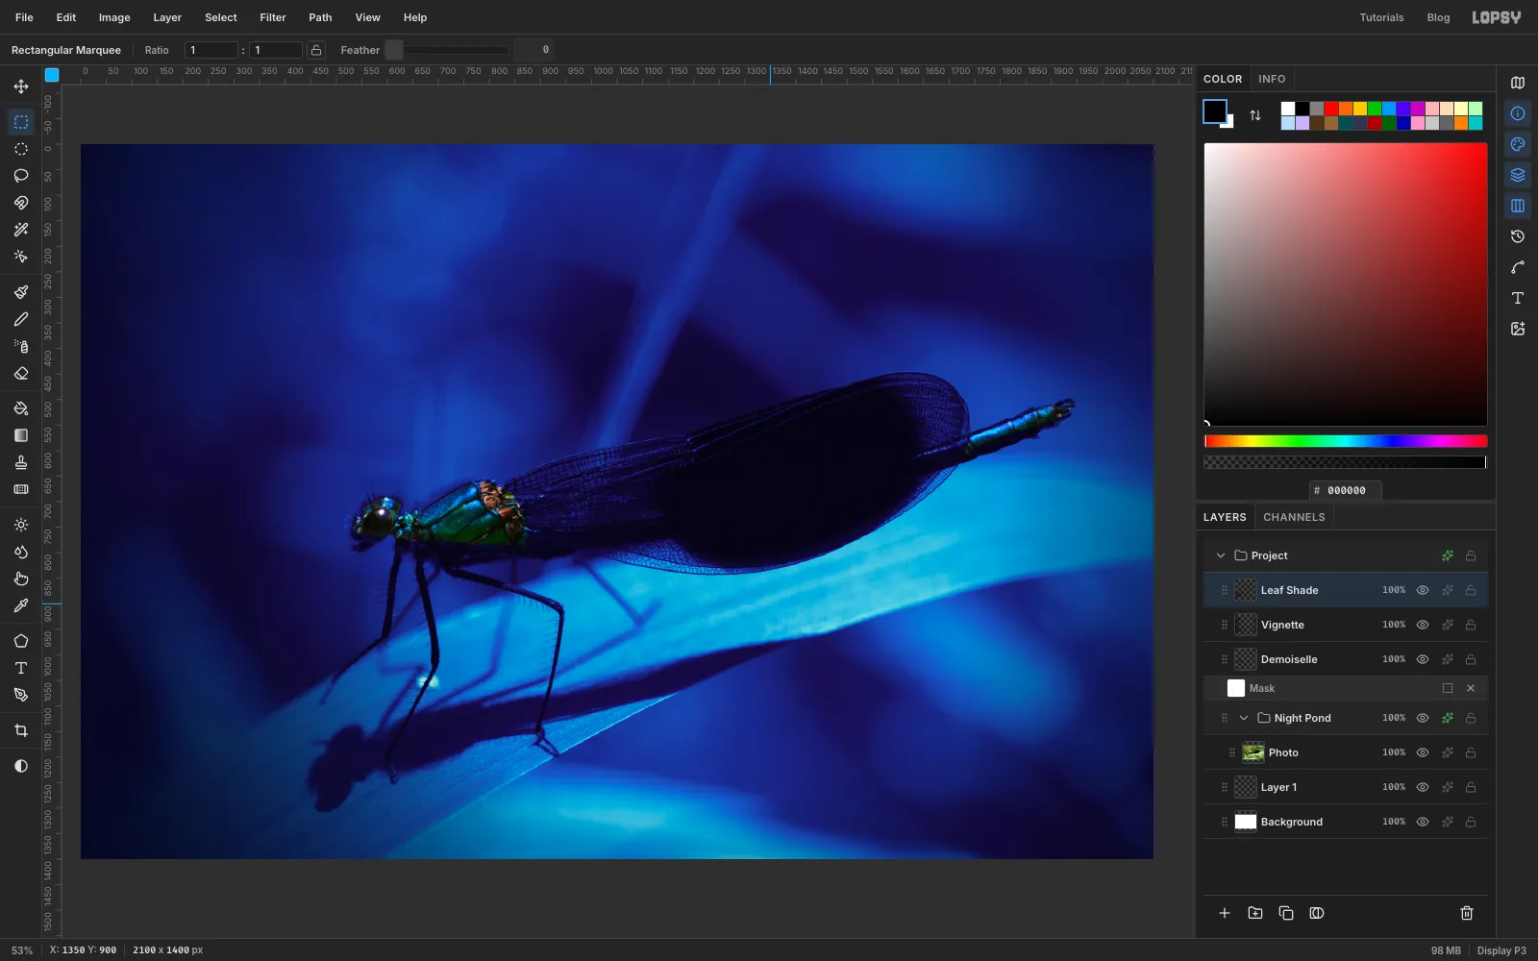Image resolution: width=1538 pixels, height=961 pixels.
Task: Activate the Pen path tool
Action: [x=21, y=695]
